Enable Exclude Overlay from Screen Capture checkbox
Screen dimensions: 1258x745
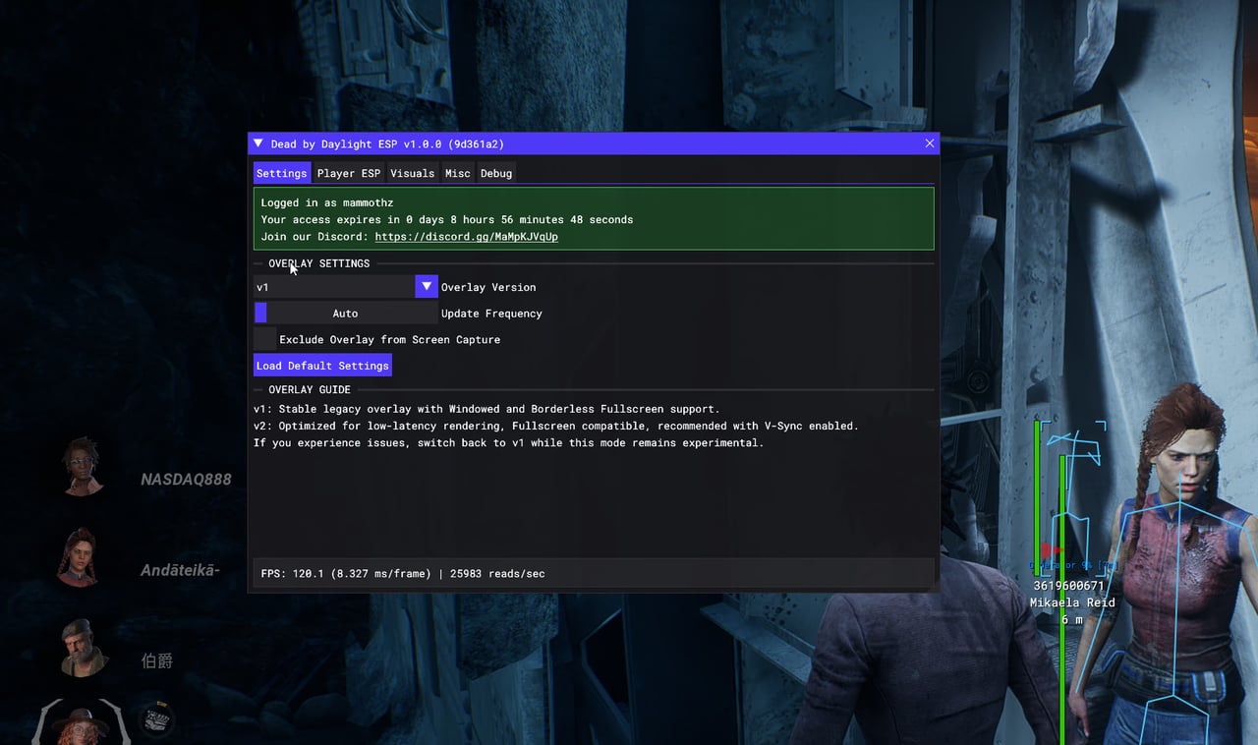click(265, 339)
